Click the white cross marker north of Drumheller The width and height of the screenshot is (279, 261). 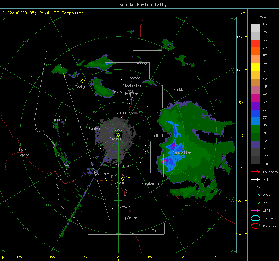(x=175, y=125)
